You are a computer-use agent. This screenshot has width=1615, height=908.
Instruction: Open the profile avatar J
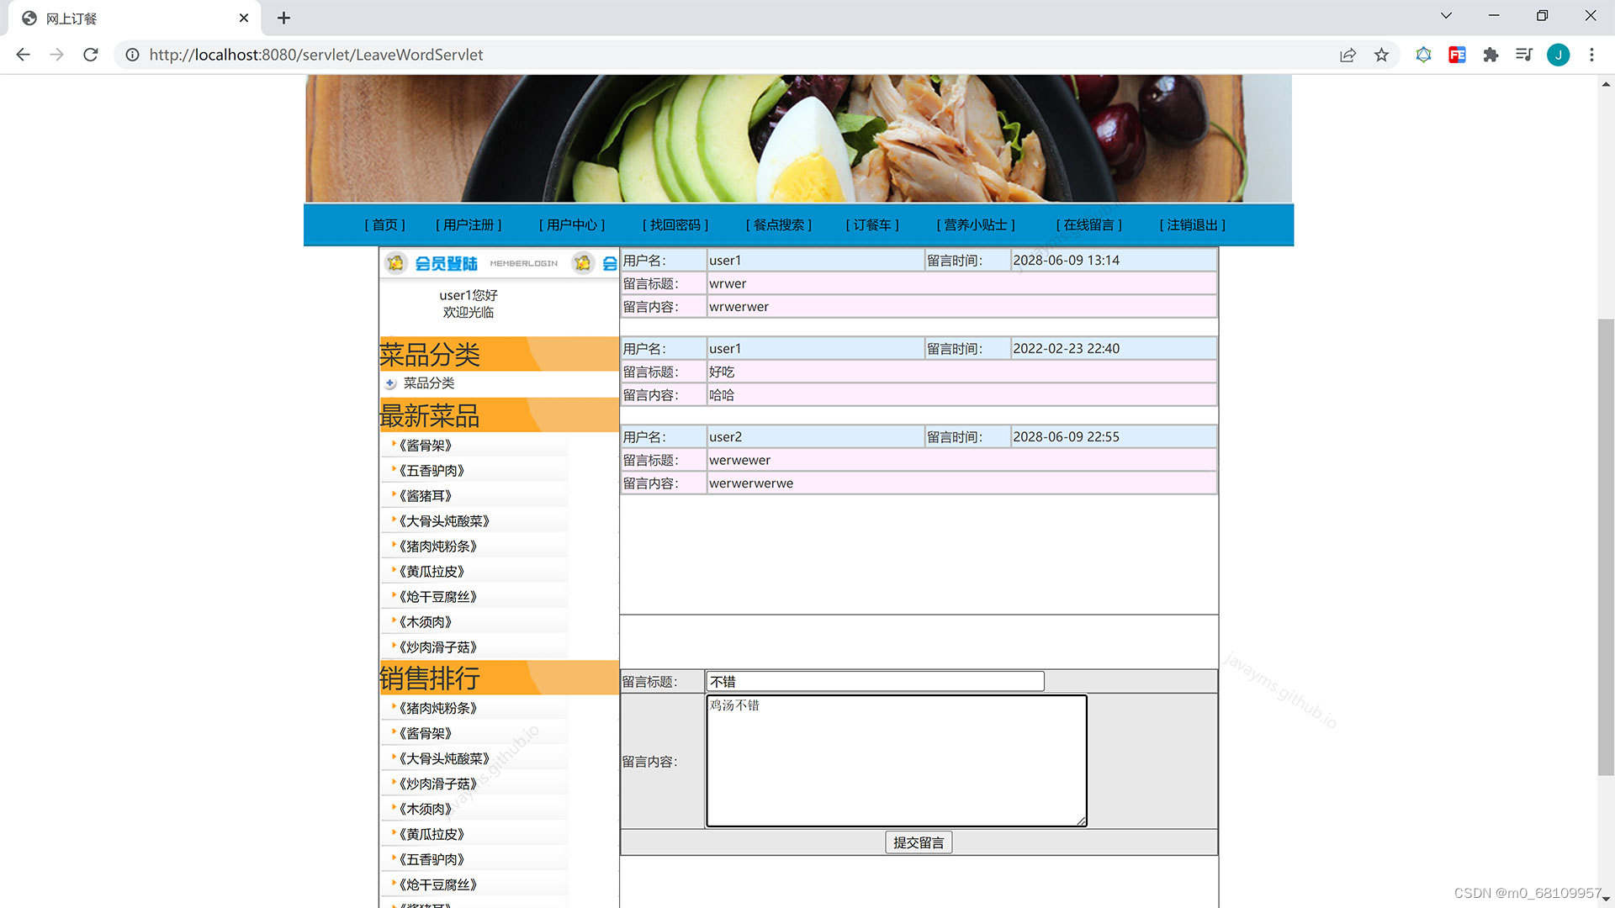(x=1558, y=55)
